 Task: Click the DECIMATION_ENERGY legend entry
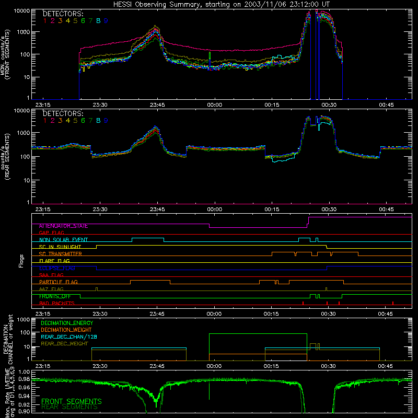[67, 323]
